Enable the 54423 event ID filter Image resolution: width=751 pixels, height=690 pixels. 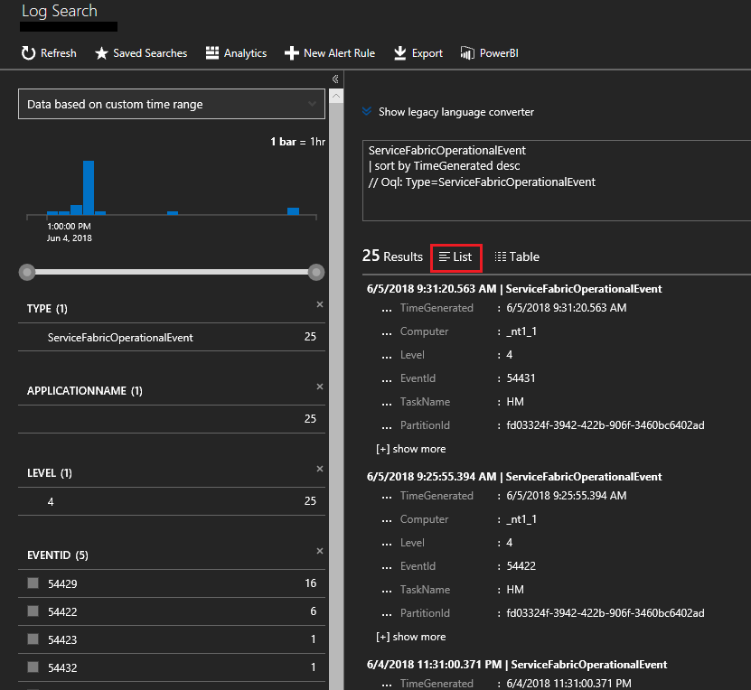(x=33, y=639)
